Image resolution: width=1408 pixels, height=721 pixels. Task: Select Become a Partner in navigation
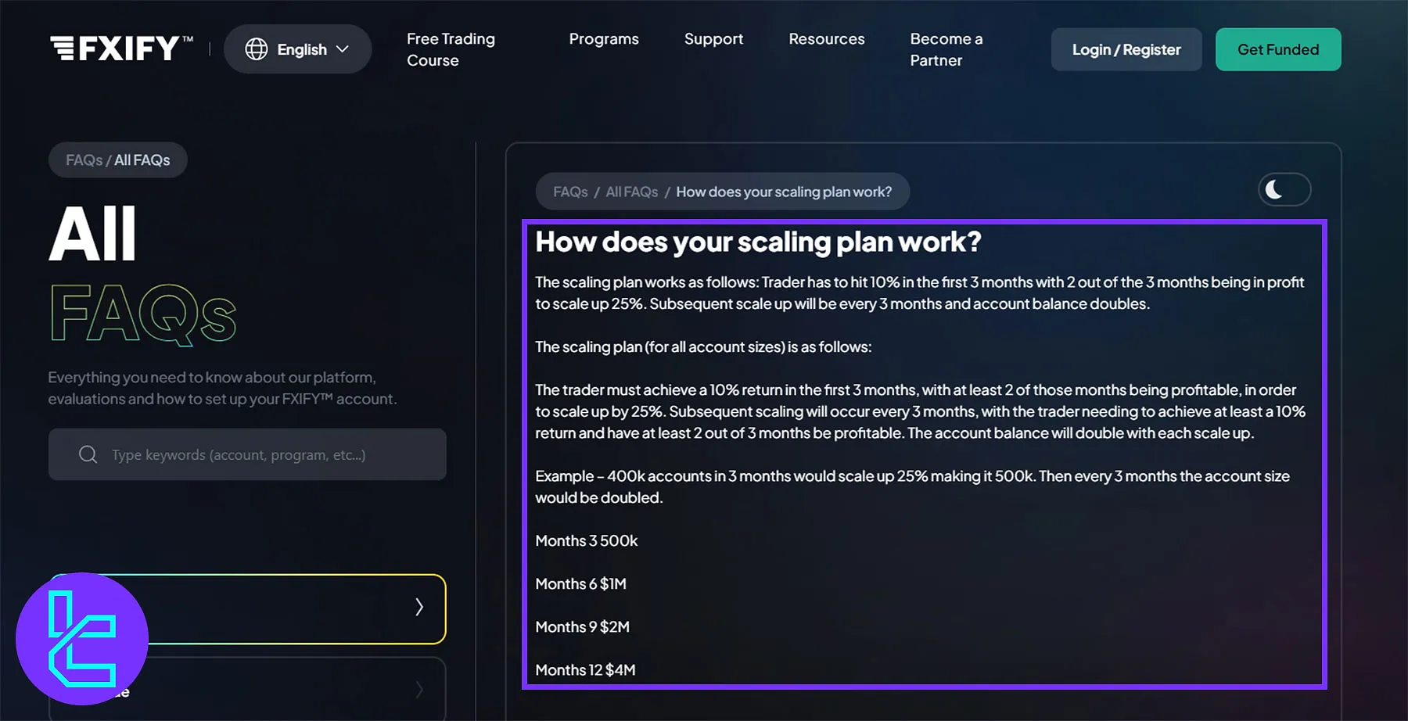click(946, 49)
